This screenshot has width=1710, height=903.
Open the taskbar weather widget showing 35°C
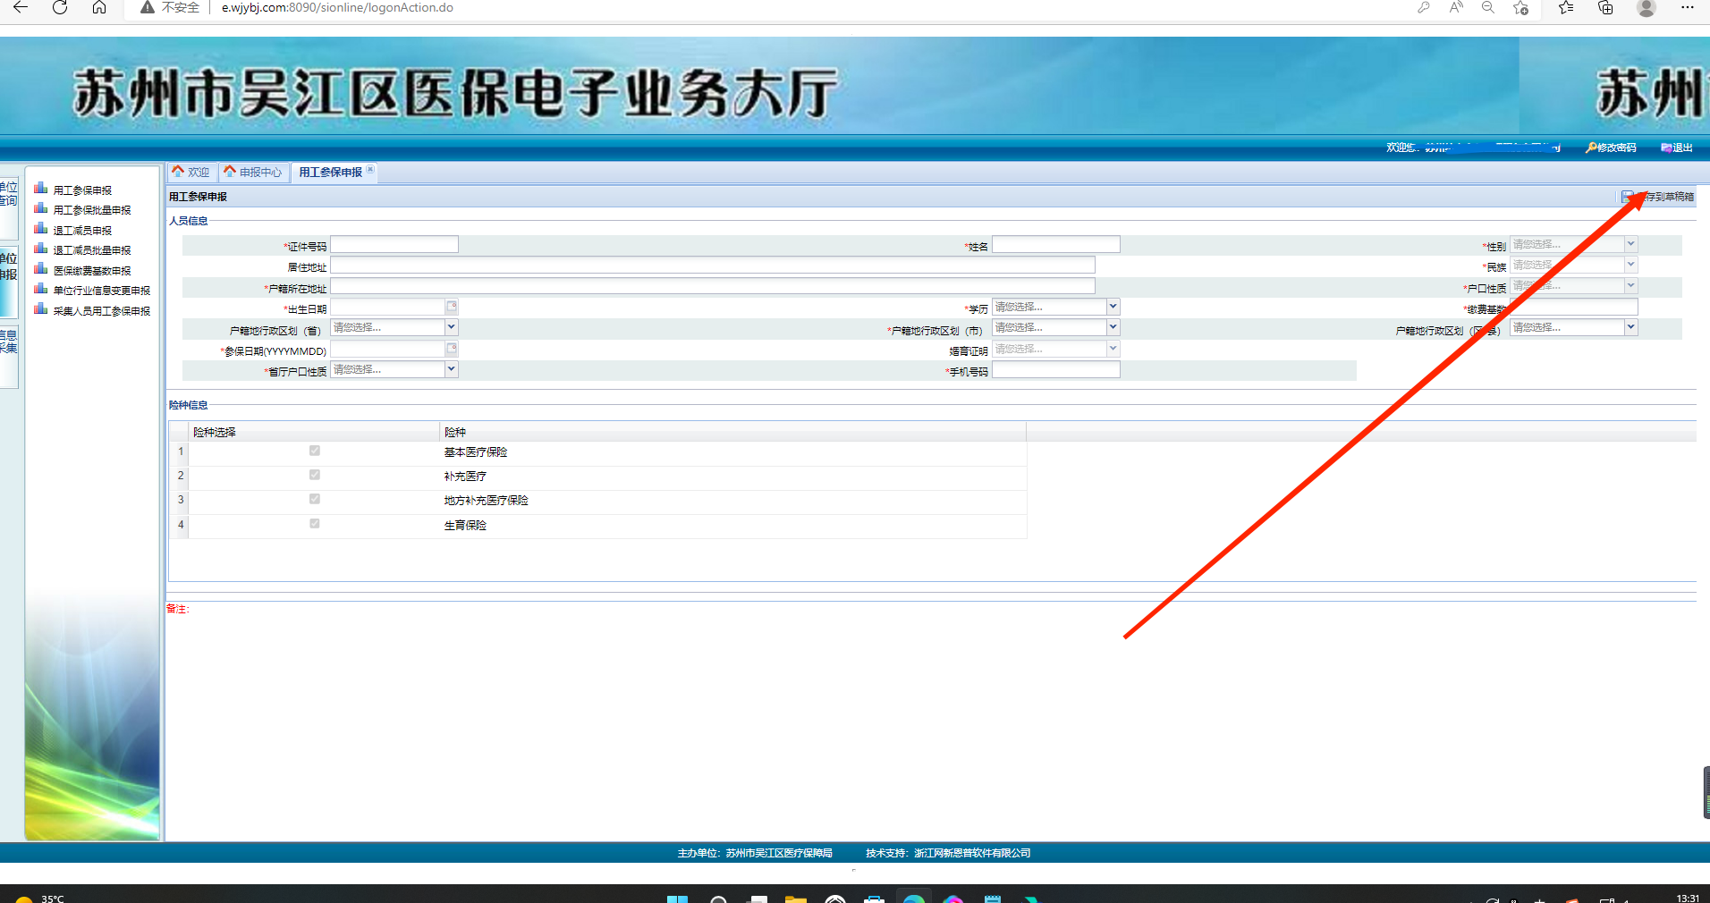click(x=40, y=898)
